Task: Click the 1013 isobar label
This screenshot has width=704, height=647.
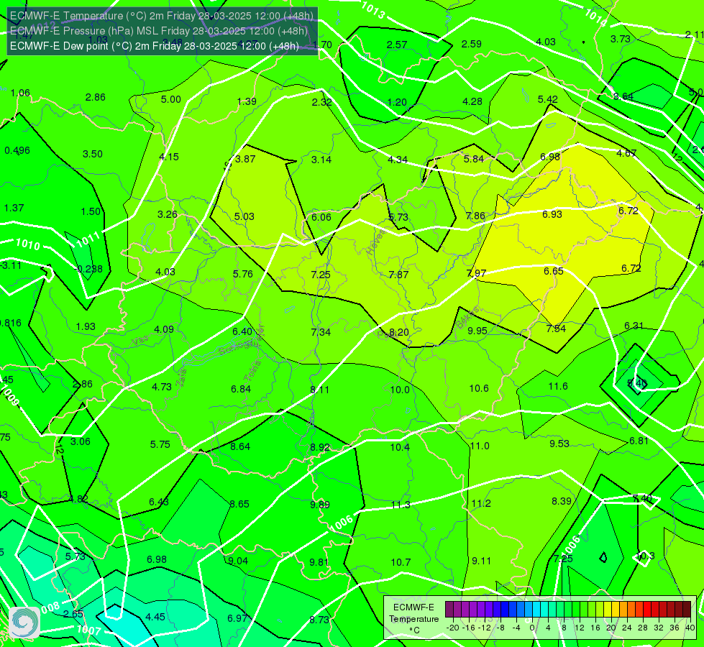Action: click(372, 10)
